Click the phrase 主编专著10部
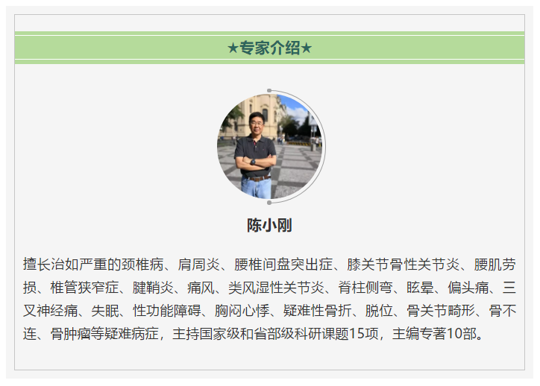 (435, 334)
